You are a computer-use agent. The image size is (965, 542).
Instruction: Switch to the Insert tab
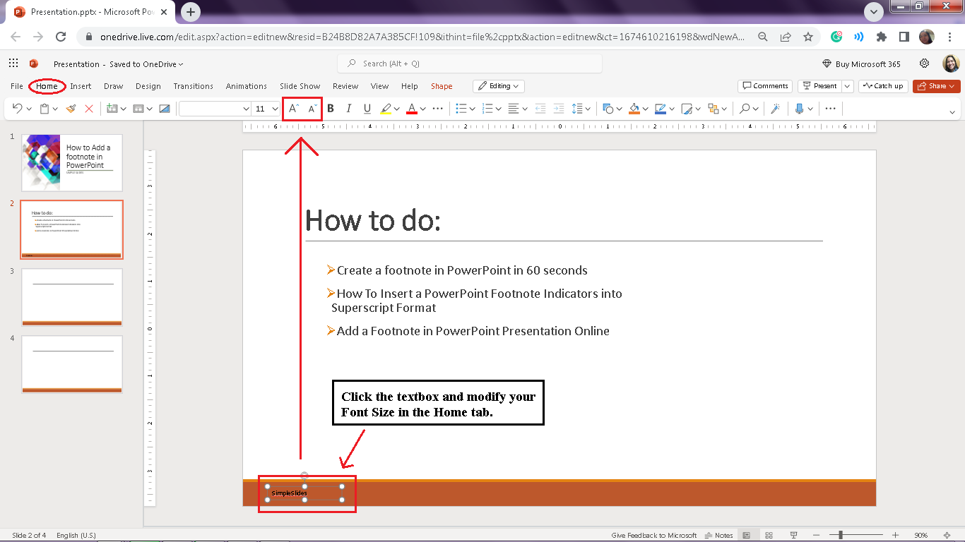[81, 86]
